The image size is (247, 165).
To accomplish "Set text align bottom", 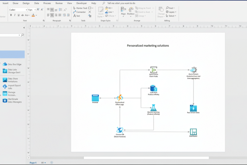I will coord(56,10).
